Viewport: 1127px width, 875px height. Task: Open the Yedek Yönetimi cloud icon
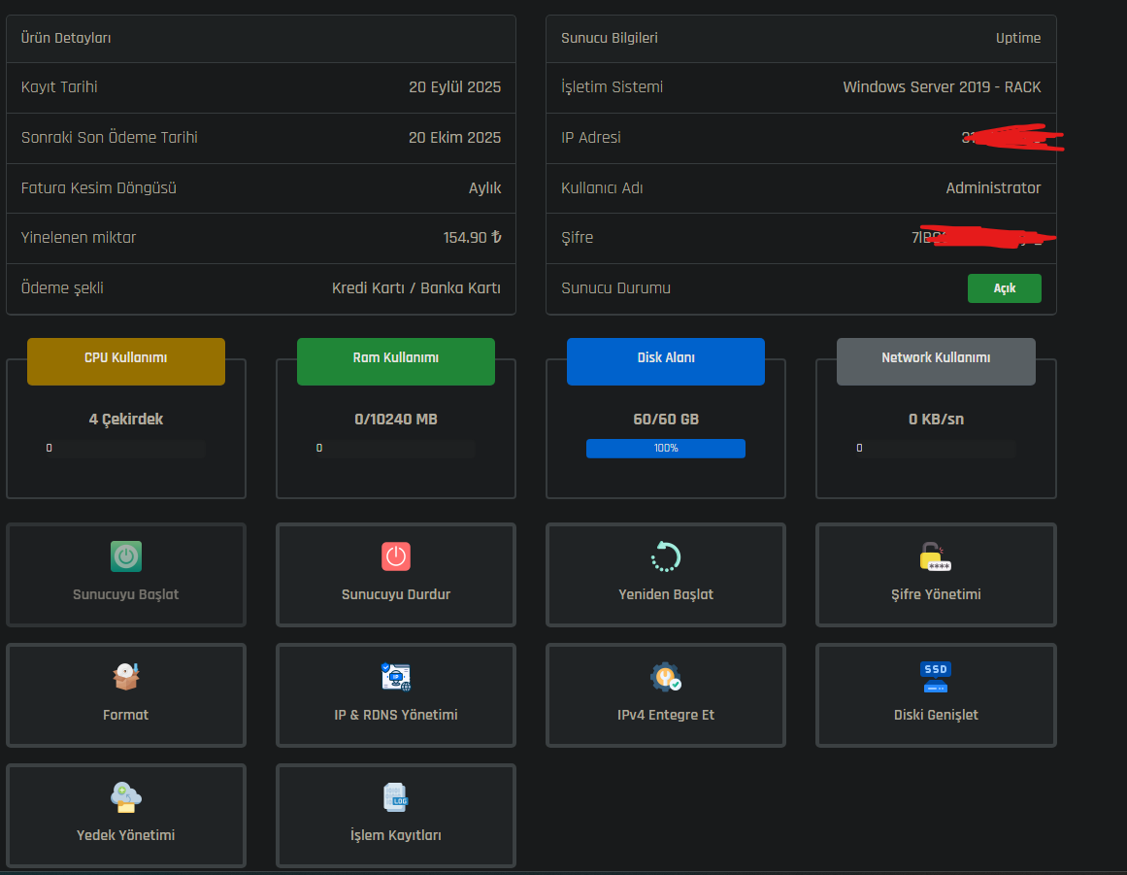[x=126, y=797]
